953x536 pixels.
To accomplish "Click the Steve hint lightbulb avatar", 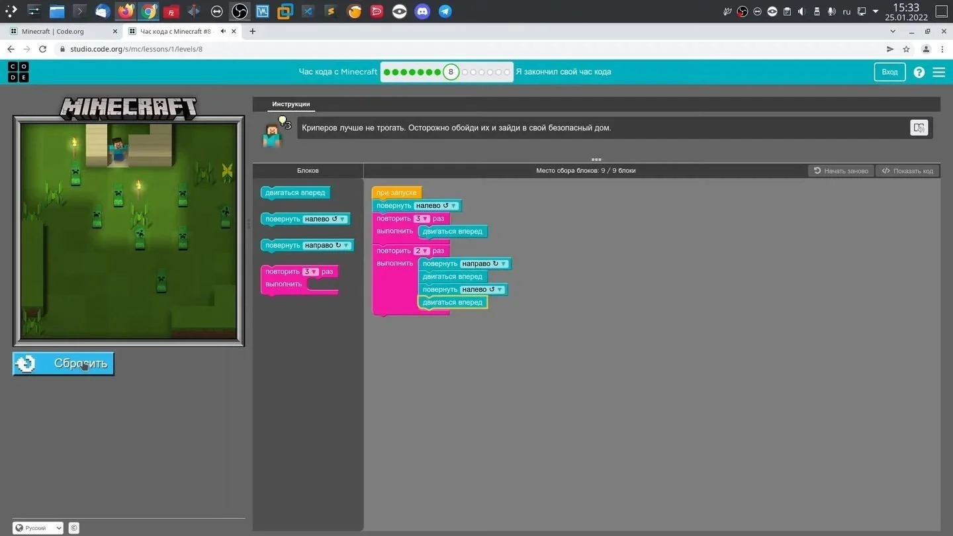I will click(274, 130).
